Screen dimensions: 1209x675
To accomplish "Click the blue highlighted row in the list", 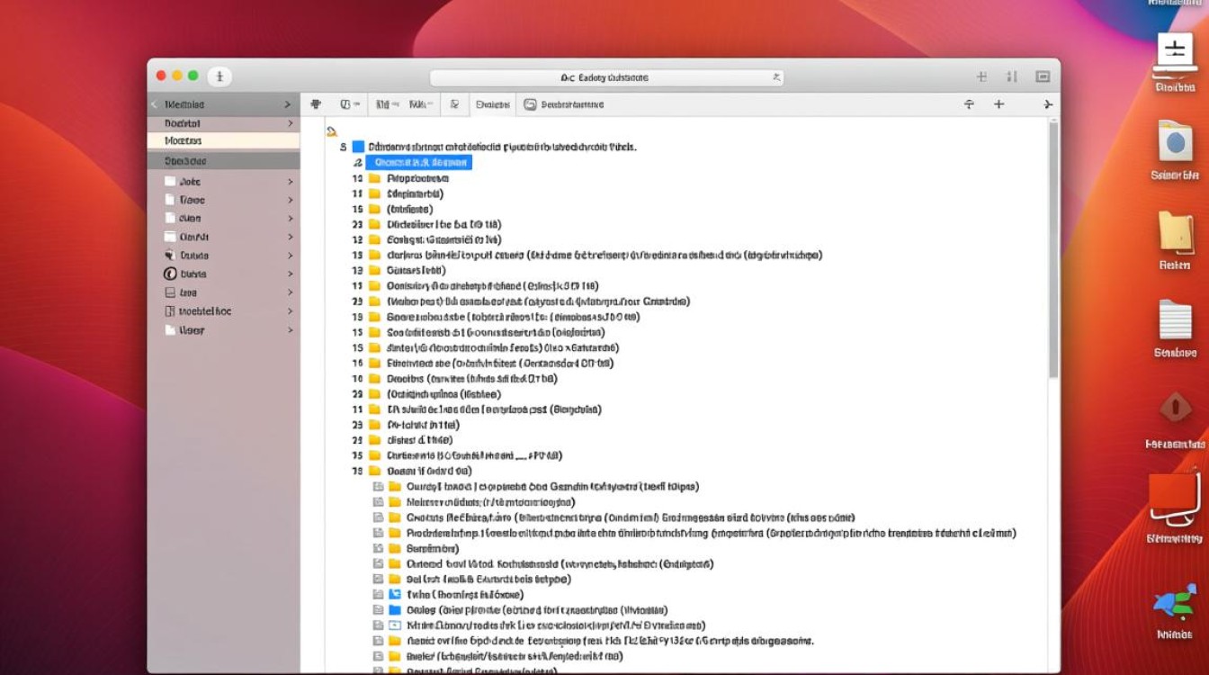I will tap(418, 162).
